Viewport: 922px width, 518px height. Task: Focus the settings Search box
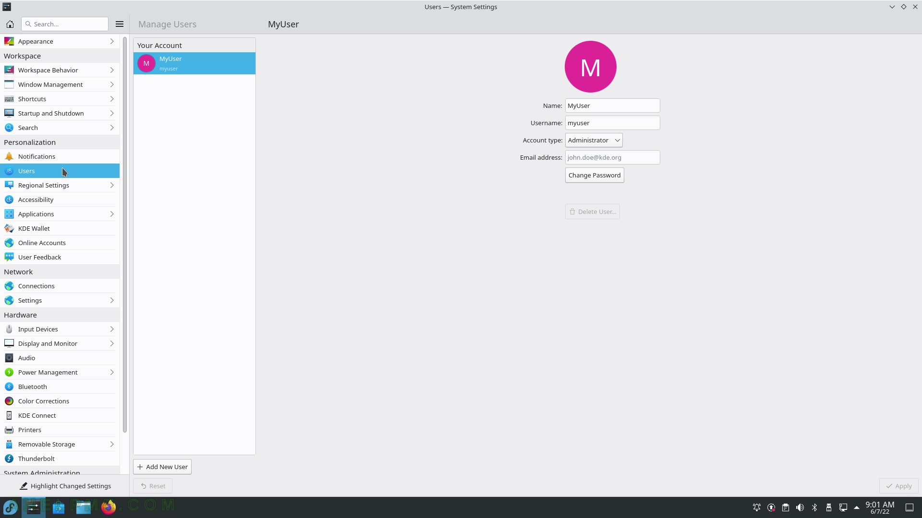(x=65, y=24)
